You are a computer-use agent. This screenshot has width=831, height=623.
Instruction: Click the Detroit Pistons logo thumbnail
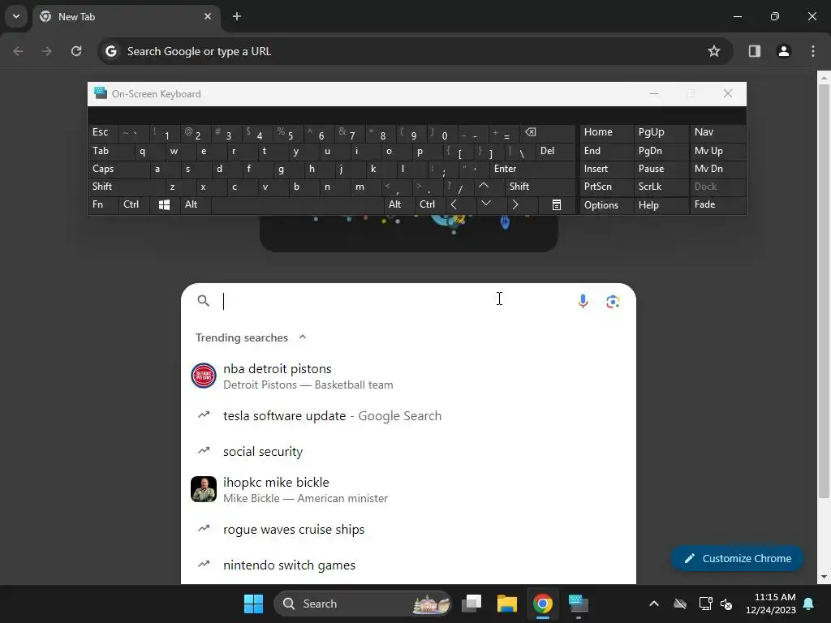tap(204, 376)
